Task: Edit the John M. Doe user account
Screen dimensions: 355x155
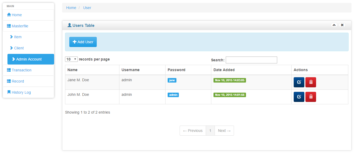Action: (299, 97)
